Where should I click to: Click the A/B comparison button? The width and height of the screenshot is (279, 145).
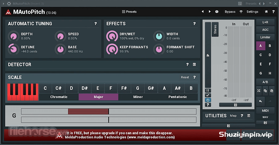point(265,82)
